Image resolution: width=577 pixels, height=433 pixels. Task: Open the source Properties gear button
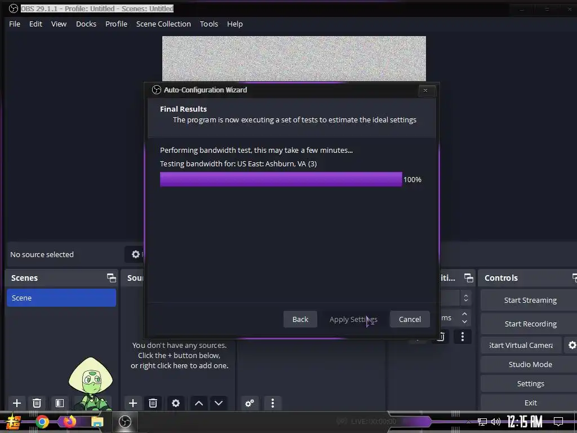(136, 254)
